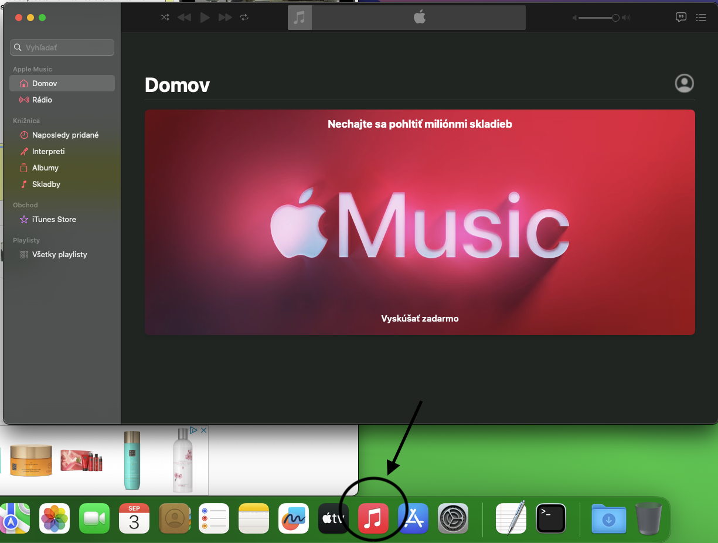718x543 pixels.
Task: Open Rádio in the sidebar
Action: pyautogui.click(x=62, y=100)
